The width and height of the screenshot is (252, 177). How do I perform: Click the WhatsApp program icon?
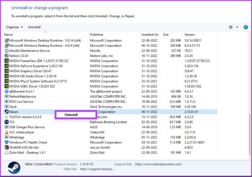coord(7,137)
